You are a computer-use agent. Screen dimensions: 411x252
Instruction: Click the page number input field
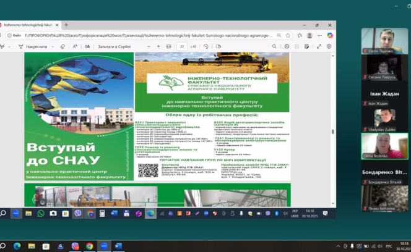(x=182, y=46)
